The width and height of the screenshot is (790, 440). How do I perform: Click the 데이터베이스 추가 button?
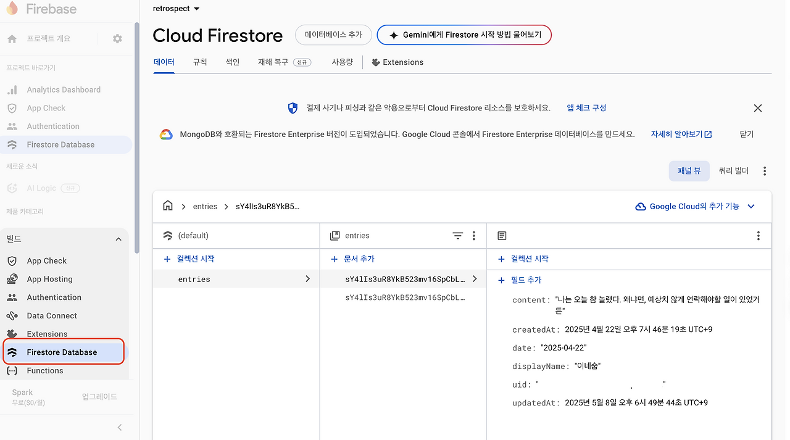click(x=333, y=35)
